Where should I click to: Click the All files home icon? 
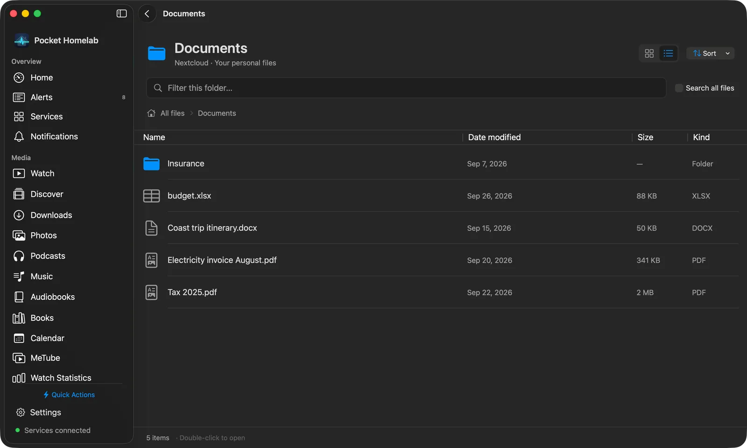point(151,113)
